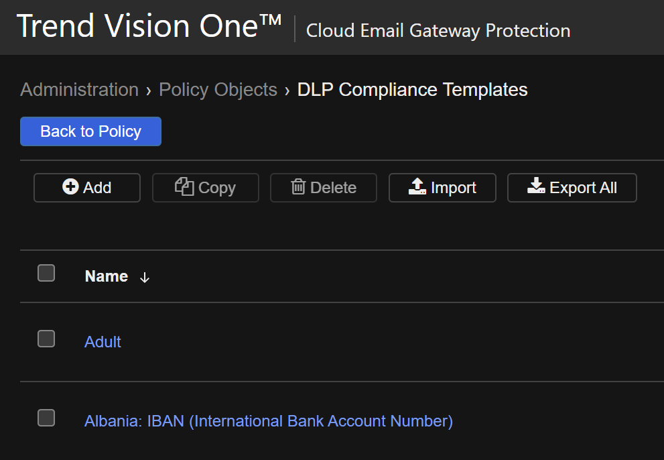Click the Delete trash can icon
The height and width of the screenshot is (460, 664).
[x=298, y=187]
